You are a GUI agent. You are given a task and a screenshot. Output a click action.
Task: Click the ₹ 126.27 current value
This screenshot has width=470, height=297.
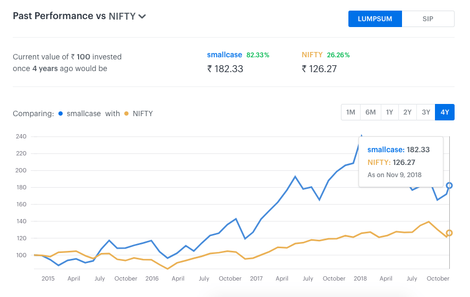(x=319, y=69)
